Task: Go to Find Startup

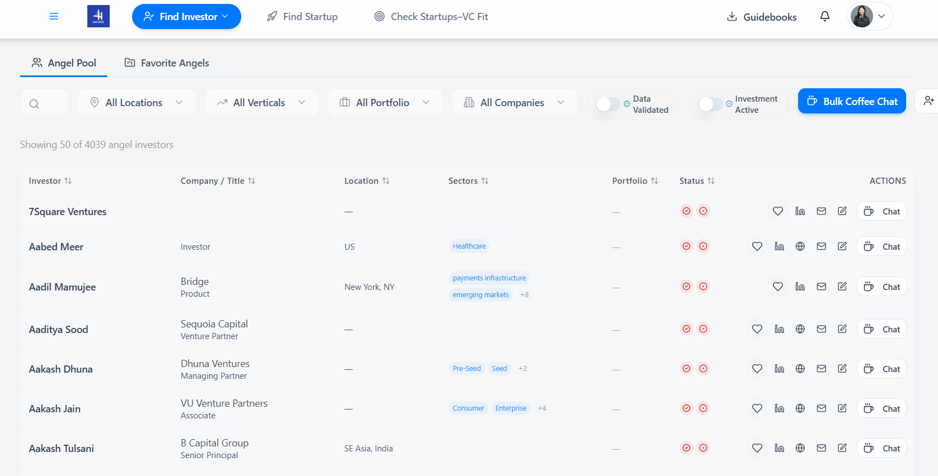Action: point(302,17)
